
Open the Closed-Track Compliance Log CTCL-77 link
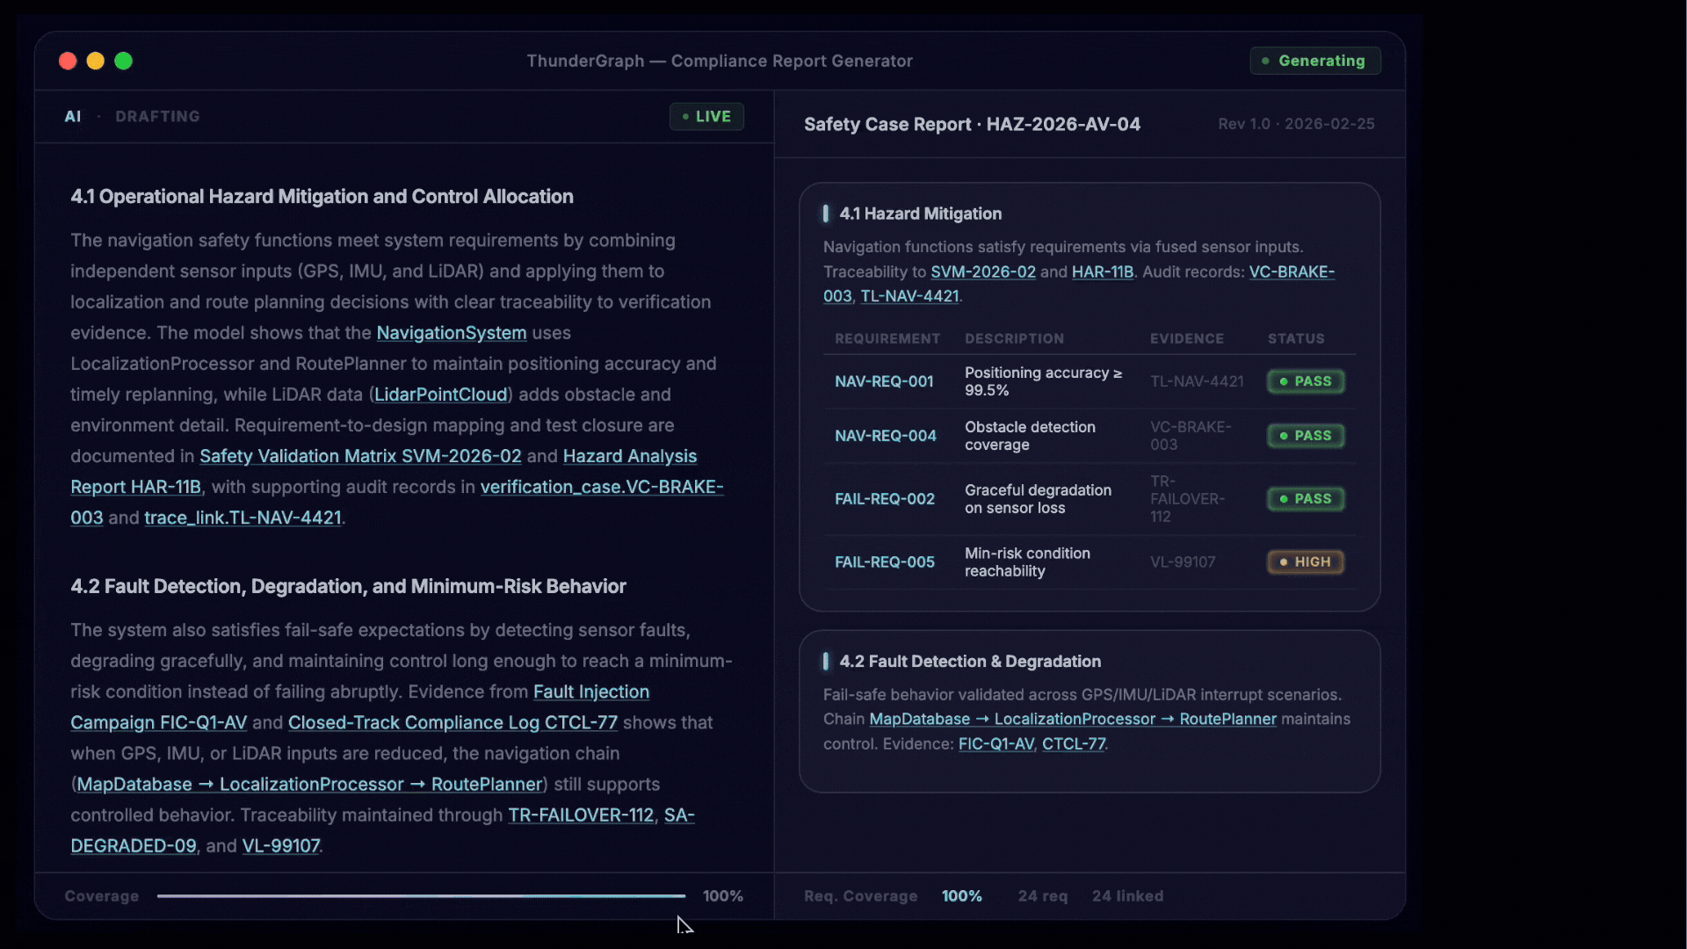point(453,722)
